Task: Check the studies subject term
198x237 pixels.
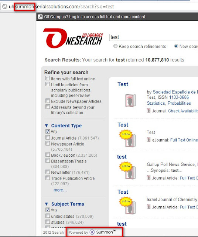Action: [48, 222]
